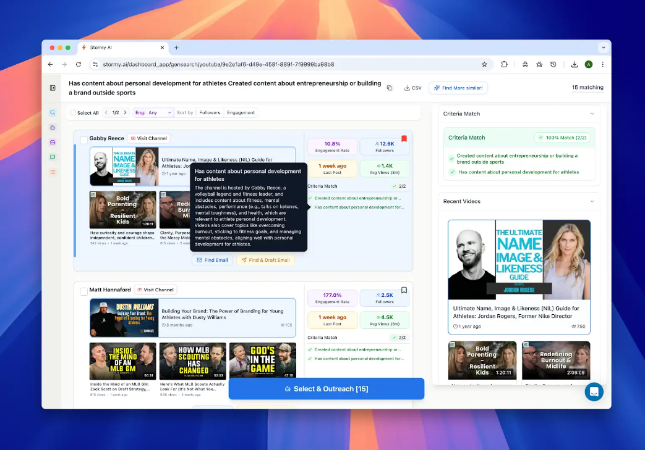Open the browser extensions puzzle icon
This screenshot has width=645, height=450.
click(x=504, y=64)
